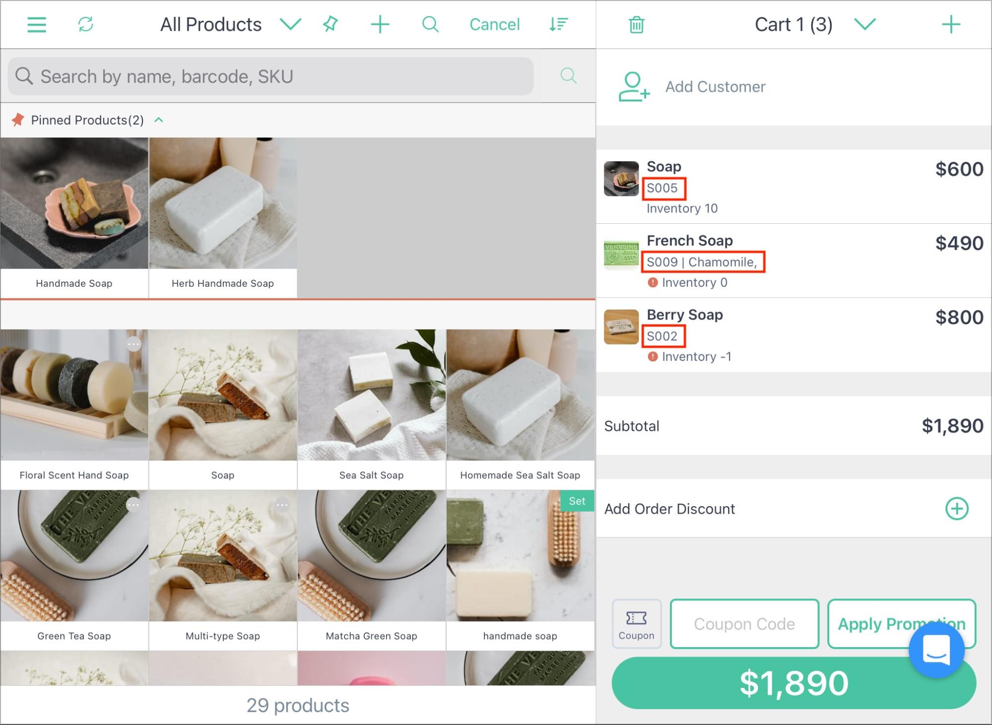Select Multi-type Soap product

[223, 570]
